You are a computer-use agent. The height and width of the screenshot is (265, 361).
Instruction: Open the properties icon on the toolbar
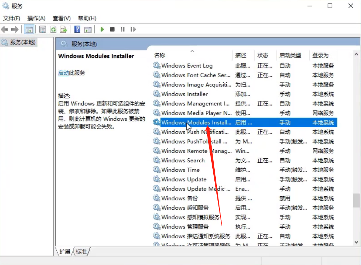pos(42,29)
